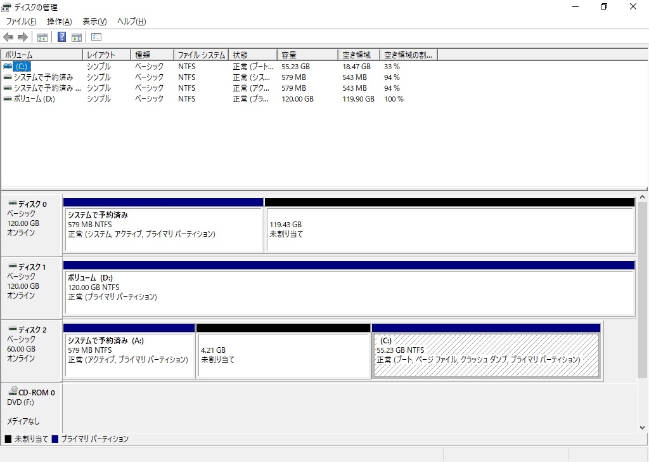Click the 120.00 GB capacity cell
This screenshot has width=649, height=462.
pos(298,98)
